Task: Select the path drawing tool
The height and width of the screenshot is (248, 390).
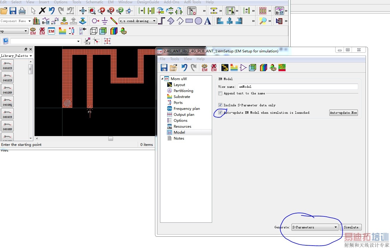Action: [x=162, y=21]
